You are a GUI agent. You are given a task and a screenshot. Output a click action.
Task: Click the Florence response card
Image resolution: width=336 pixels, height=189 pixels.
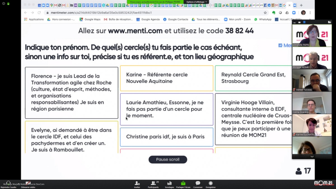click(71, 93)
